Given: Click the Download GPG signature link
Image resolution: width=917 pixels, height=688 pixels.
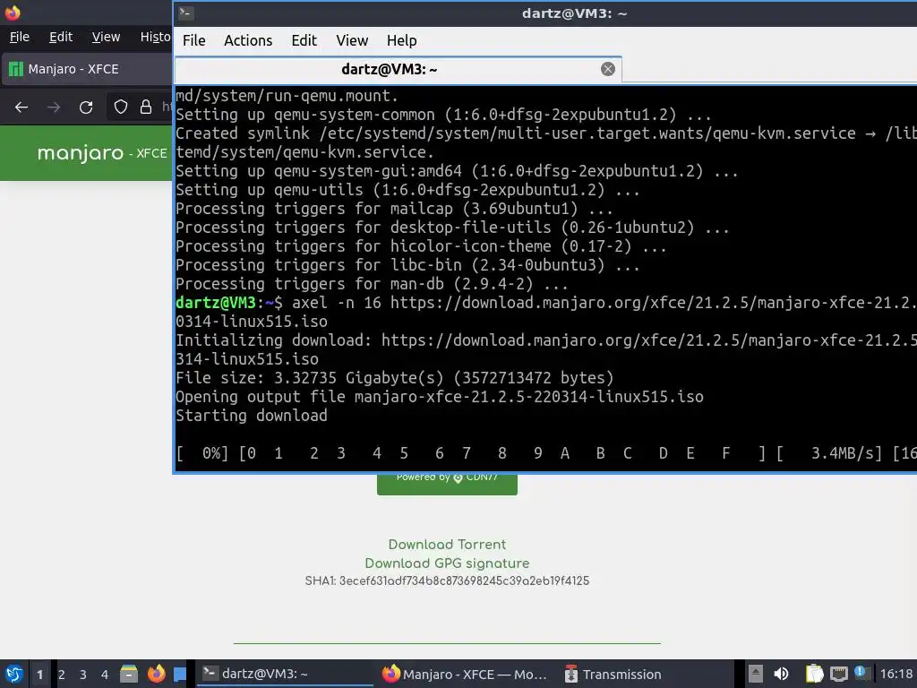Looking at the screenshot, I should [x=447, y=563].
